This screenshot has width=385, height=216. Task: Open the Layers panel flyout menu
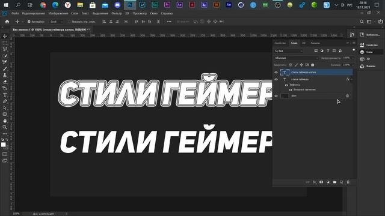point(354,43)
